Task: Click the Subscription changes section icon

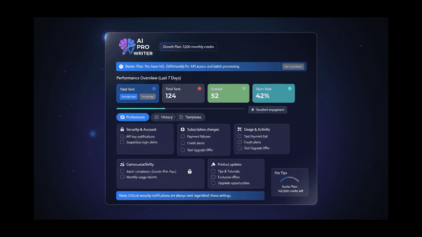Action: coord(183,129)
